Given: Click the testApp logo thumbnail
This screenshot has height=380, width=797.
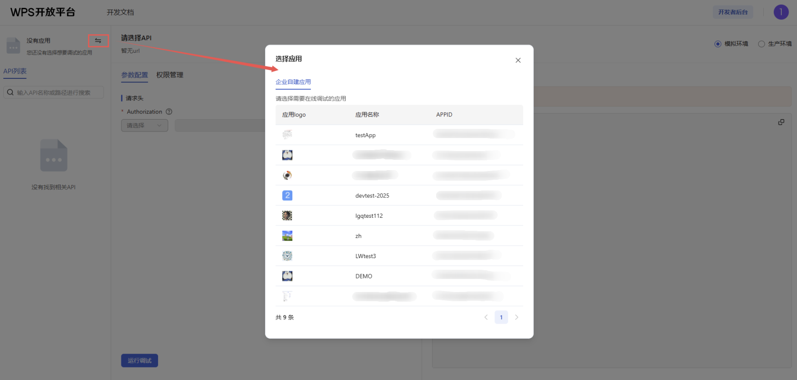Looking at the screenshot, I should tap(287, 135).
